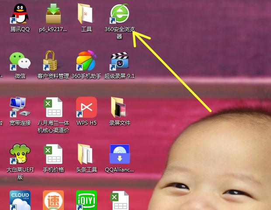Launch the 360手机助手 shortcut
This screenshot has height=210, width=271.
[x=87, y=60]
